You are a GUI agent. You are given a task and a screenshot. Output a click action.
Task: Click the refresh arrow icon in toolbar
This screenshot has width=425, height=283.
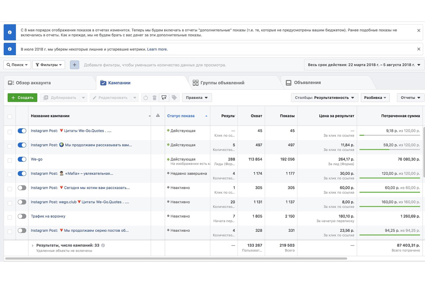145,98
